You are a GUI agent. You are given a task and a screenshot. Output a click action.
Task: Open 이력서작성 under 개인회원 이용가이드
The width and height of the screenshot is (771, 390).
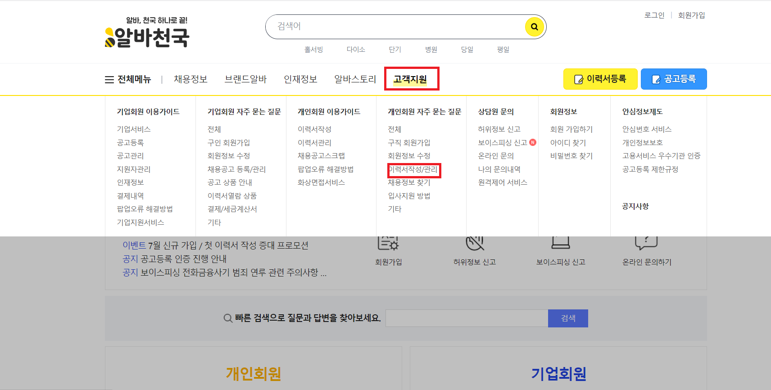[314, 129]
